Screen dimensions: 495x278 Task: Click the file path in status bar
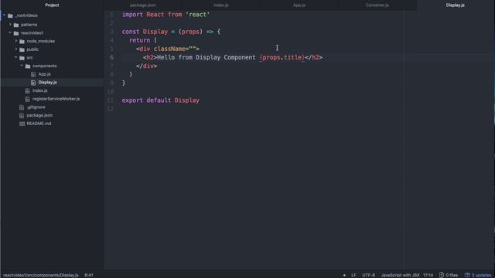pos(40,275)
